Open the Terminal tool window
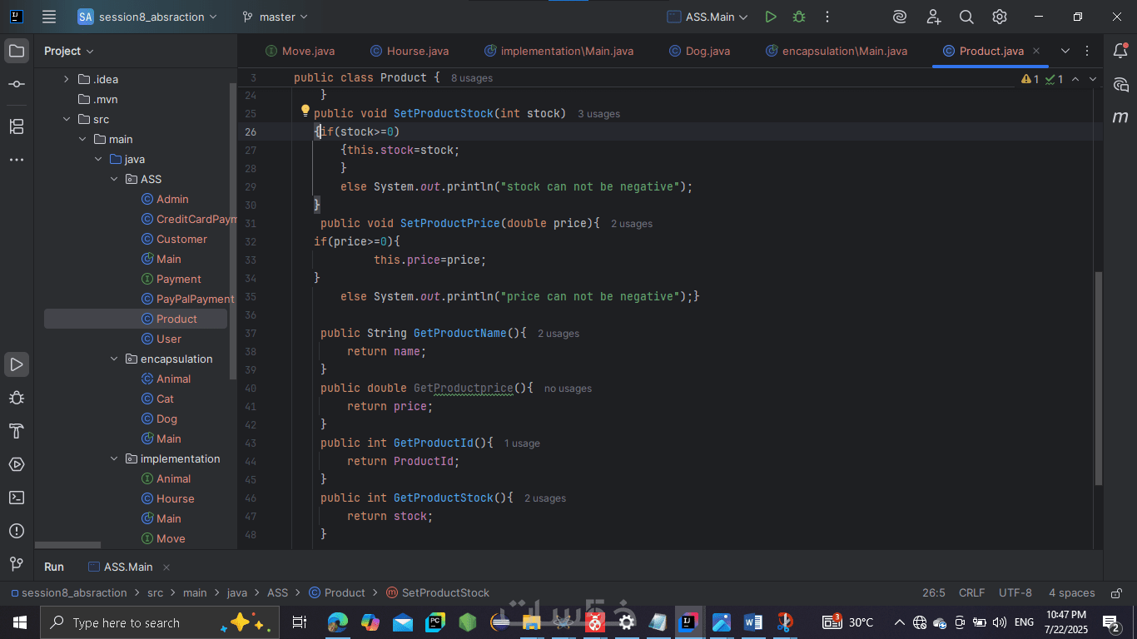1137x639 pixels. click(17, 498)
